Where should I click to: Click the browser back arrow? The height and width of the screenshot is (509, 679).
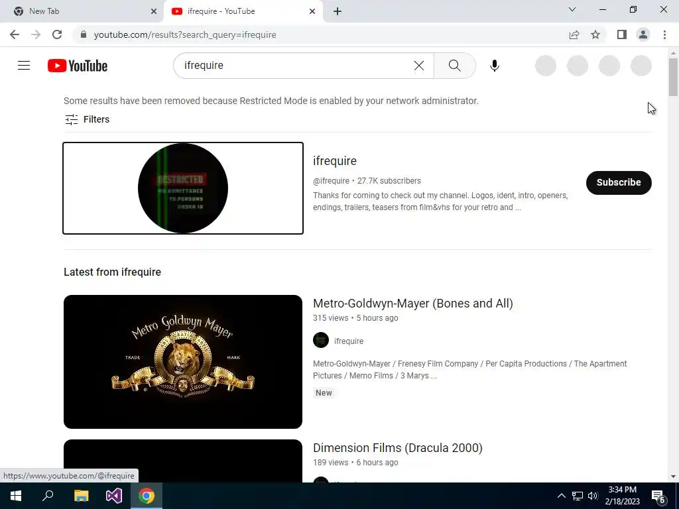15,34
